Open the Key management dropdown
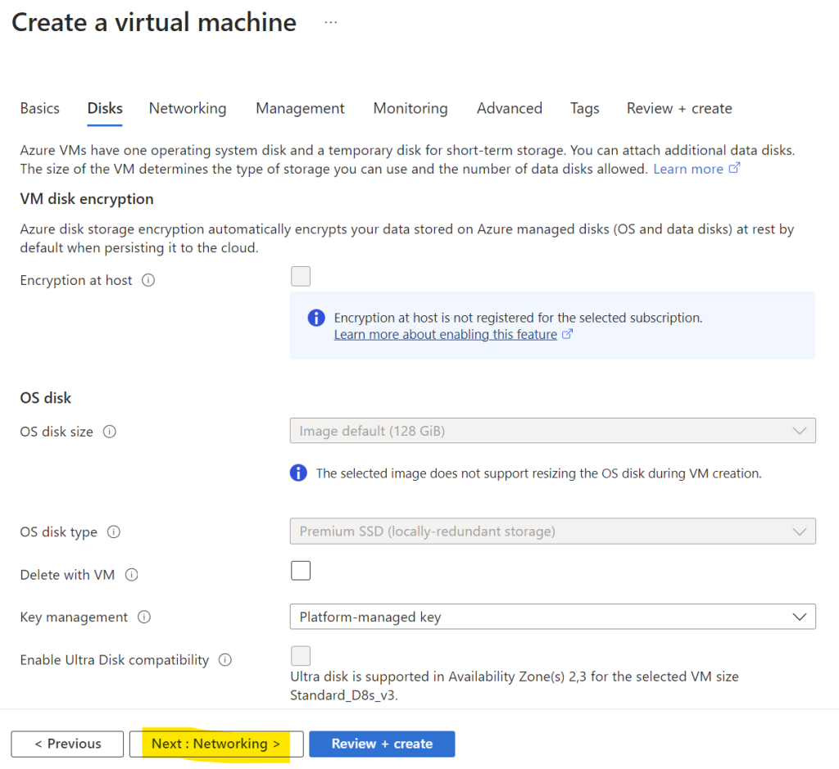 (x=553, y=617)
